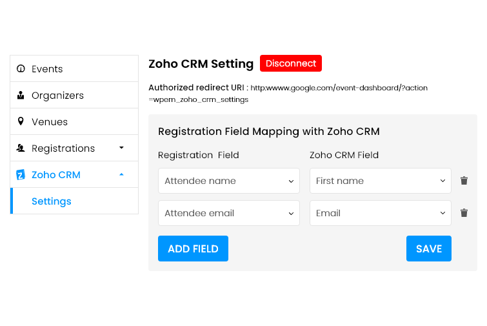Click the Zoho CRM Setting heading
Image resolution: width=487 pixels, height=326 pixels.
(x=201, y=64)
